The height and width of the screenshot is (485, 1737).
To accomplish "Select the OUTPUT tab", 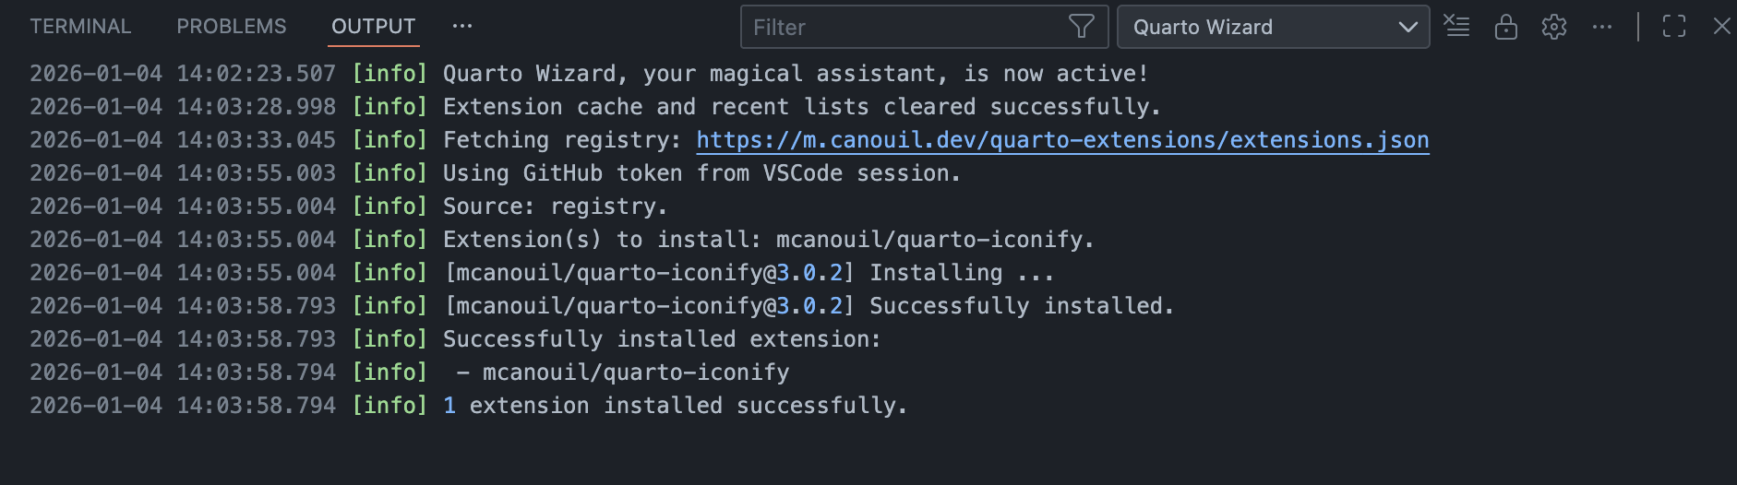I will tap(374, 27).
